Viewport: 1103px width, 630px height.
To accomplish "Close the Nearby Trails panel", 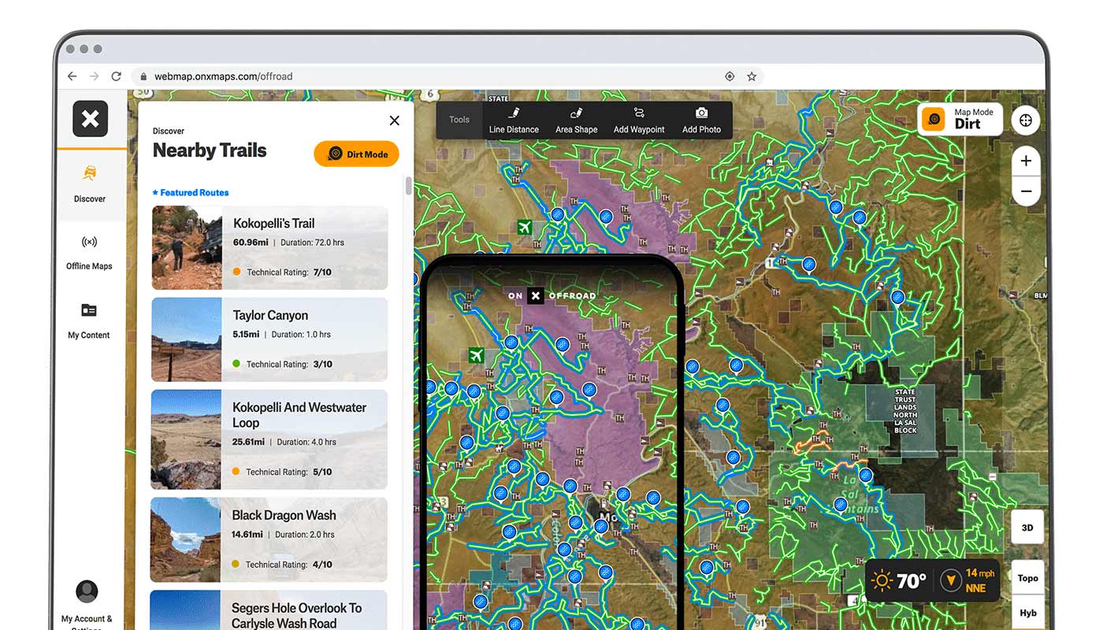I will point(395,120).
